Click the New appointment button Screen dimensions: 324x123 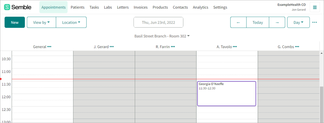pyautogui.click(x=15, y=22)
